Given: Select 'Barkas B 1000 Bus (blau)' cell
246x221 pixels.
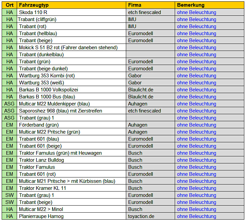Looking at the screenshot, I should 71,97.
